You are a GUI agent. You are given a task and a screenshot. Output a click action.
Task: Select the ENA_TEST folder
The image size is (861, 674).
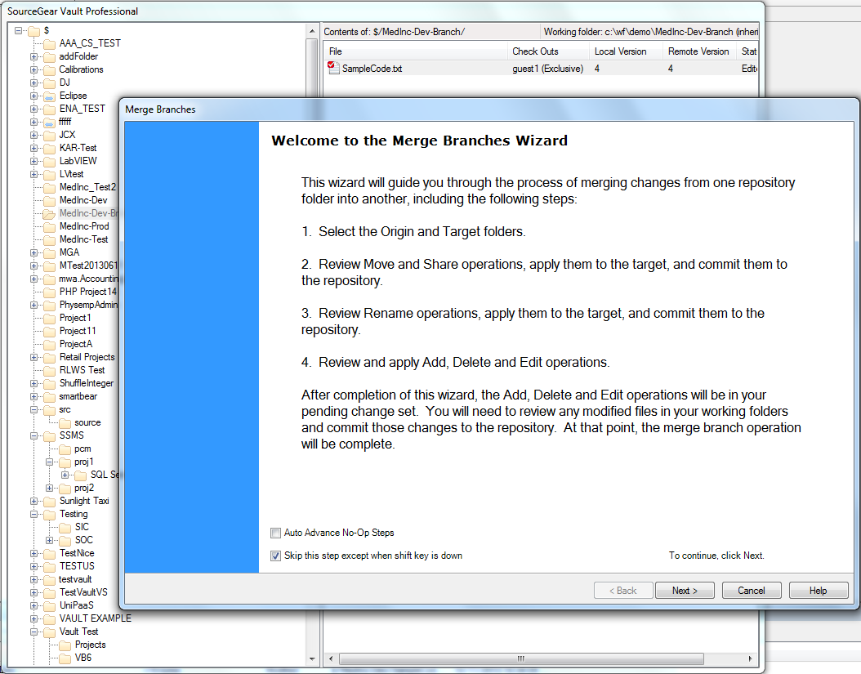[x=83, y=109]
